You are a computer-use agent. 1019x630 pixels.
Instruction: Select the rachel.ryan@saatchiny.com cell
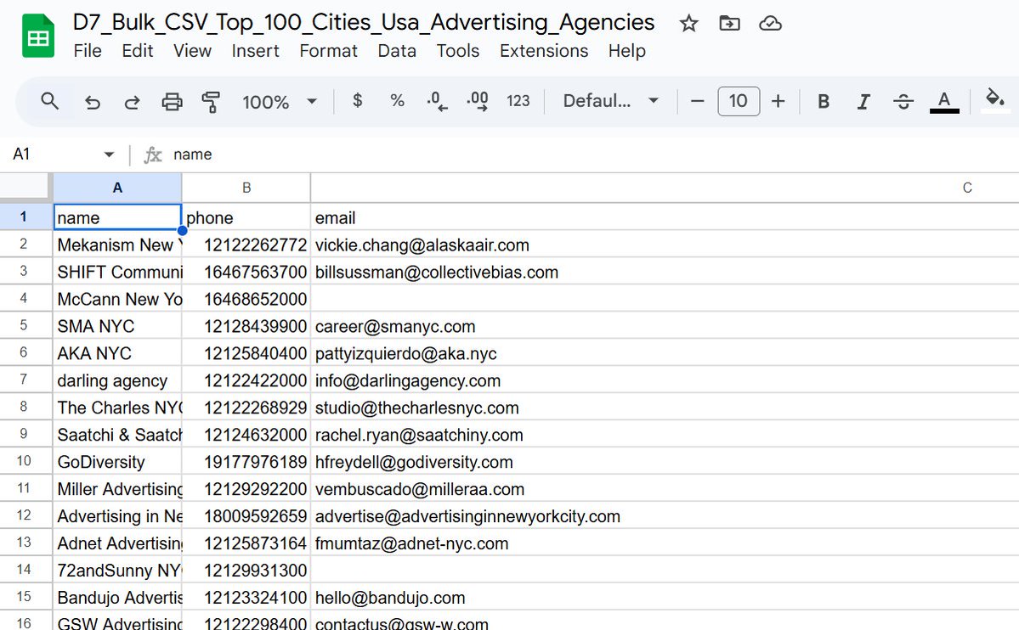665,435
